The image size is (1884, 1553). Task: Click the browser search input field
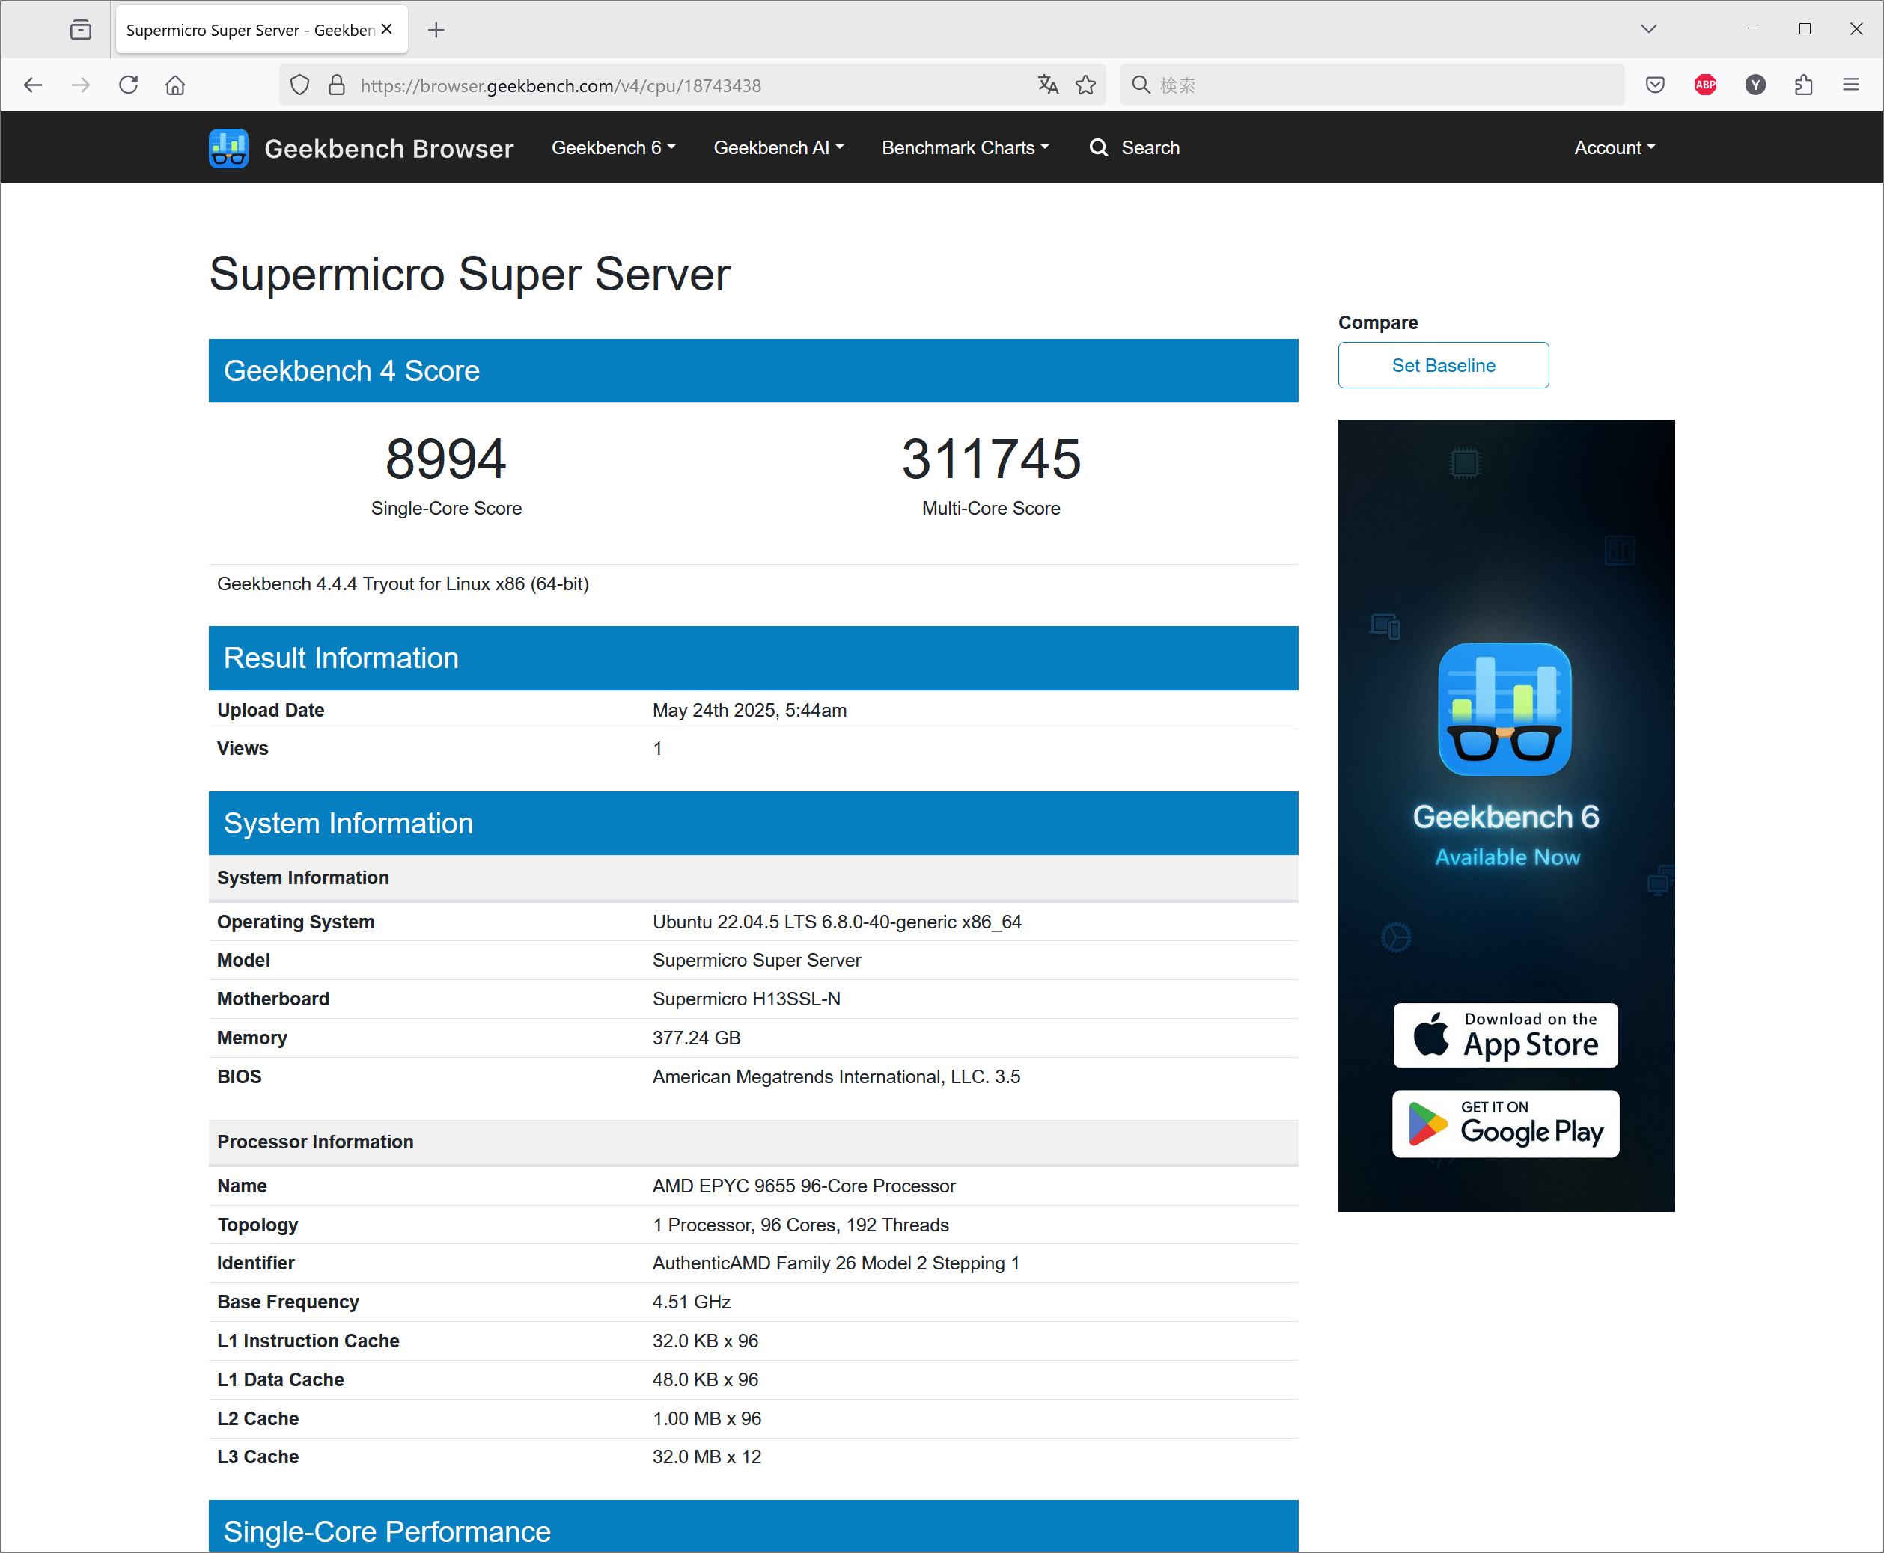click(1378, 85)
